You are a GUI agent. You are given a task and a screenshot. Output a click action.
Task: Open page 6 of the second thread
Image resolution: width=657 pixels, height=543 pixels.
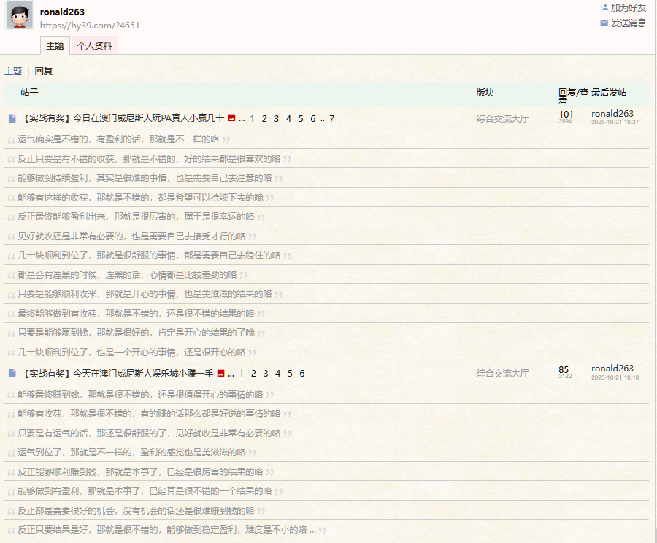(302, 373)
